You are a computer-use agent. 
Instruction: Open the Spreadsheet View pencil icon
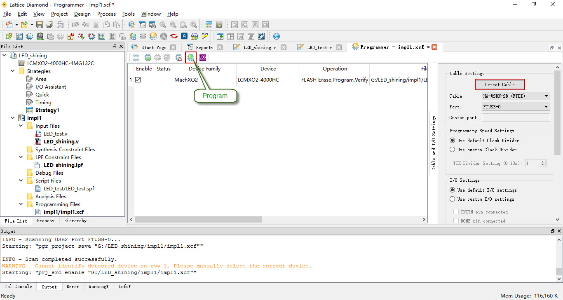click(x=9, y=36)
